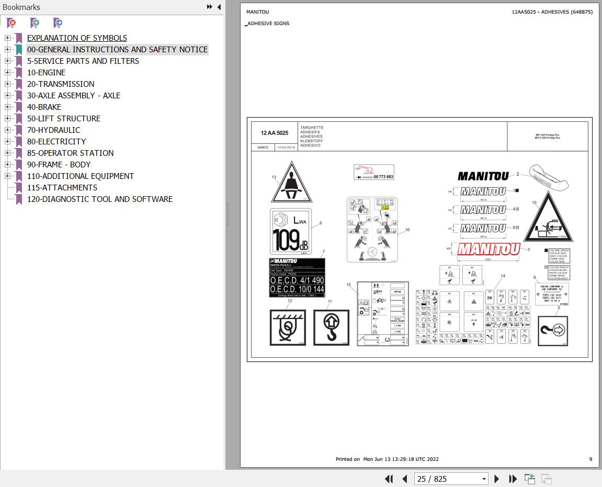This screenshot has width=602, height=487.
Task: Open the 5-SERVICE PARTS AND FILTERS bookmark
Action: pyautogui.click(x=83, y=61)
